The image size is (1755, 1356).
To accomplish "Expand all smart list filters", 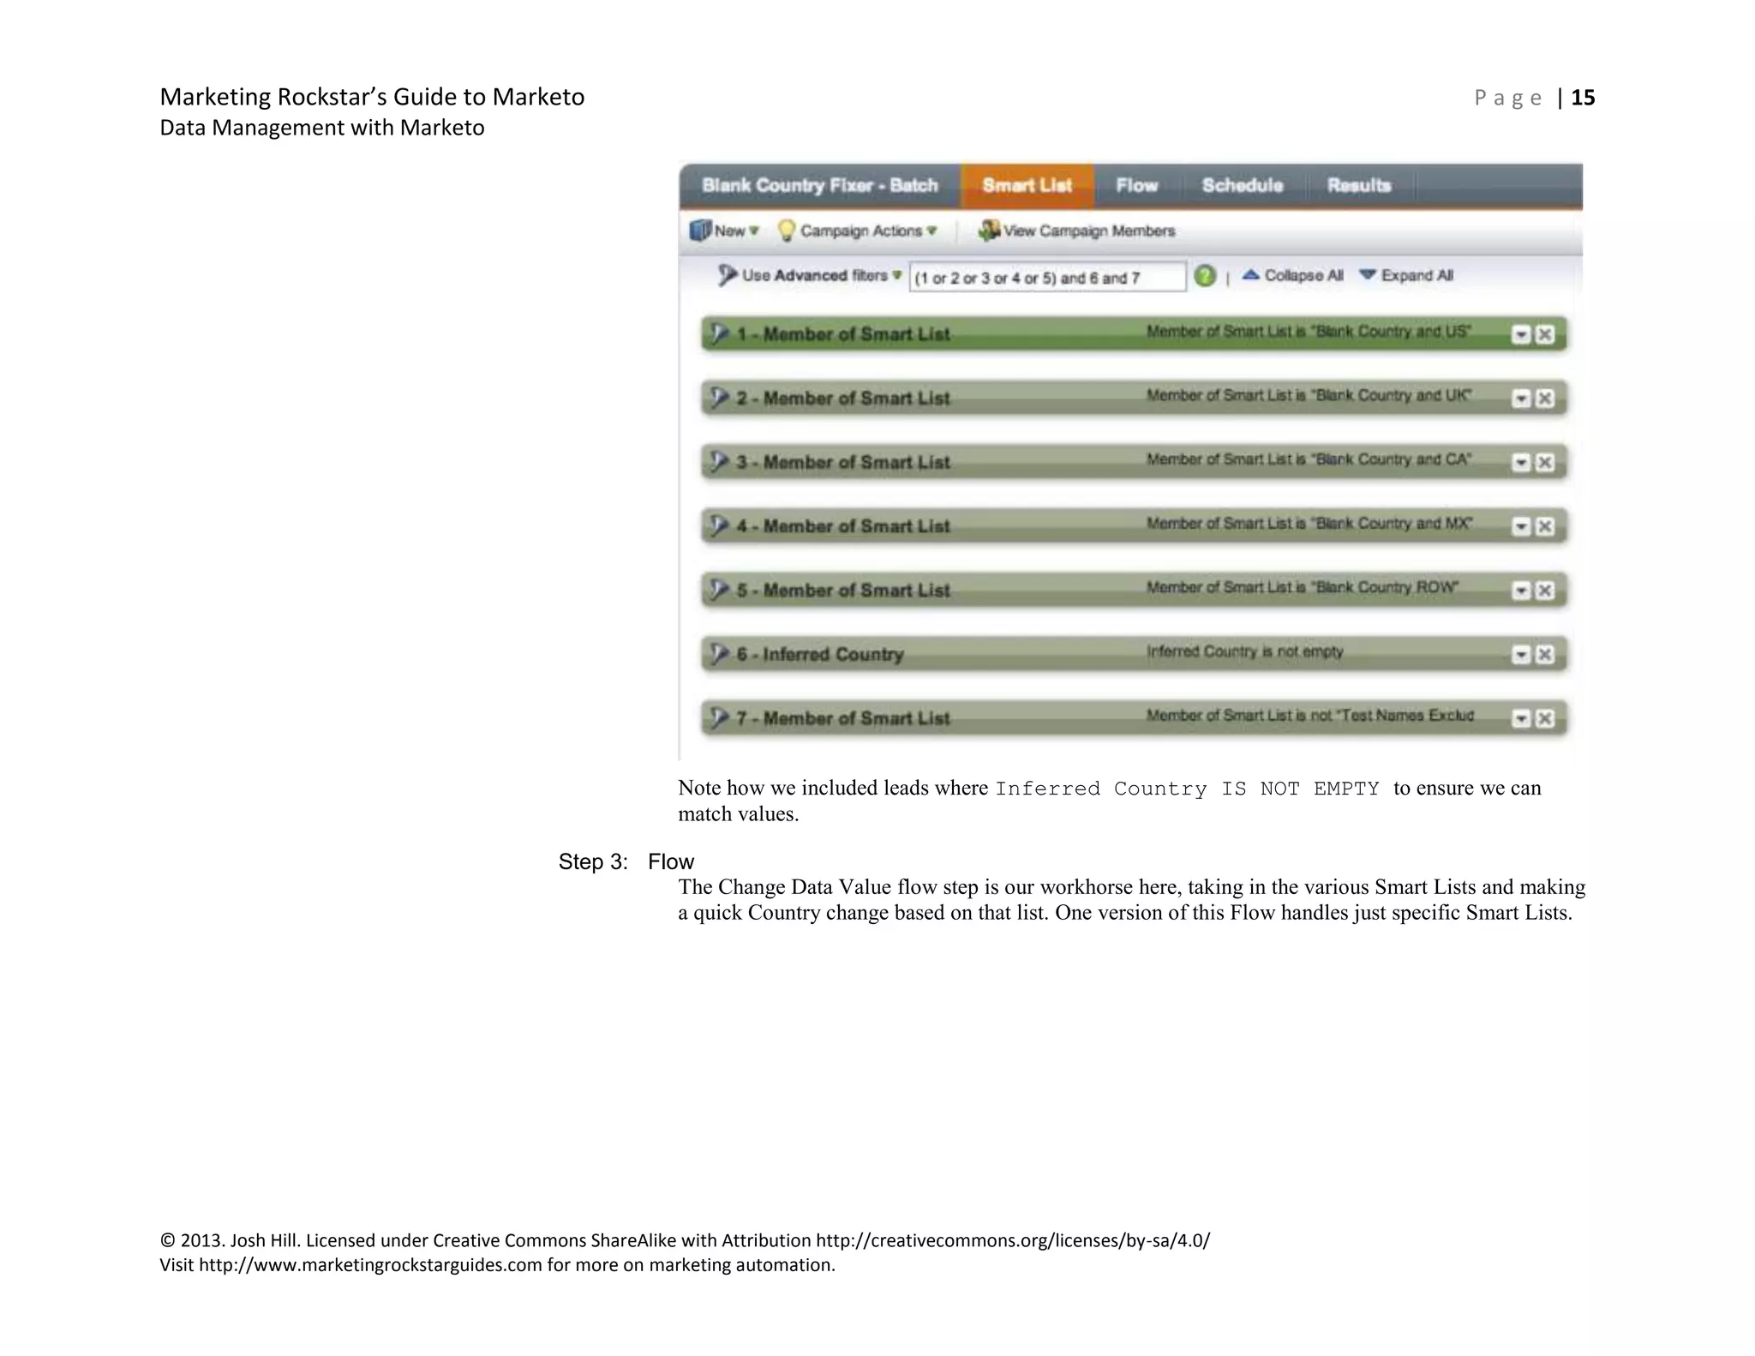I will 1406,275.
